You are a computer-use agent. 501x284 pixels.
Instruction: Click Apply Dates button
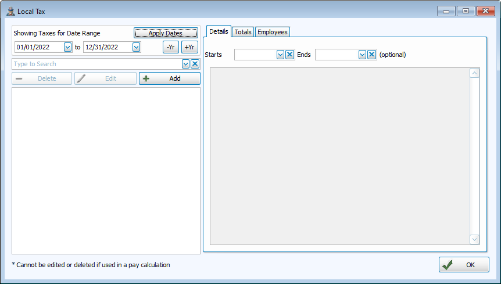(x=166, y=33)
